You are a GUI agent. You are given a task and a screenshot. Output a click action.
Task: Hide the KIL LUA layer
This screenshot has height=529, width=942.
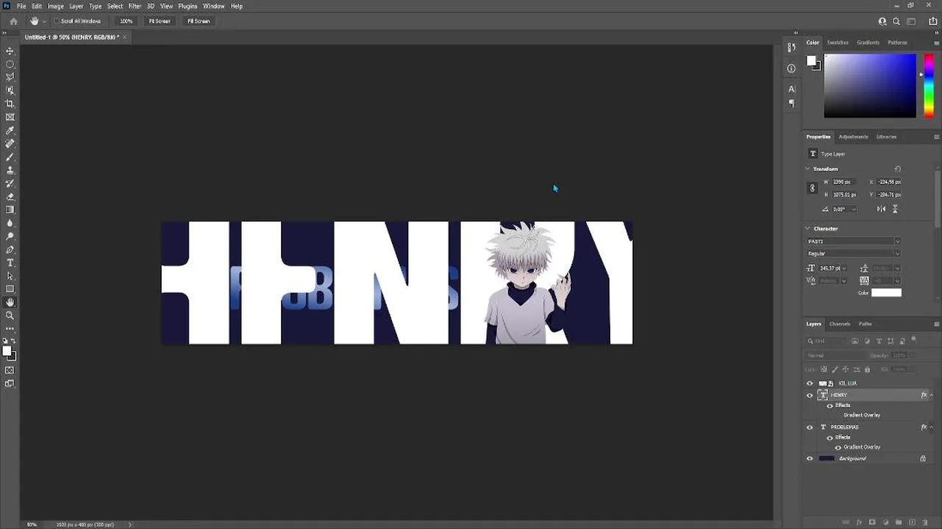click(810, 384)
